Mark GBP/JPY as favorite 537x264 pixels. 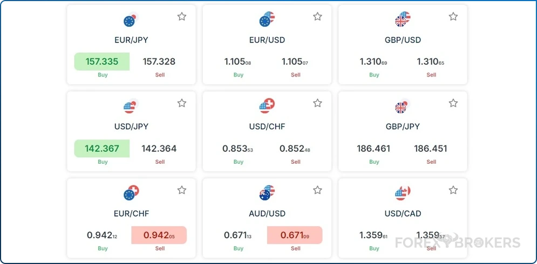click(453, 103)
